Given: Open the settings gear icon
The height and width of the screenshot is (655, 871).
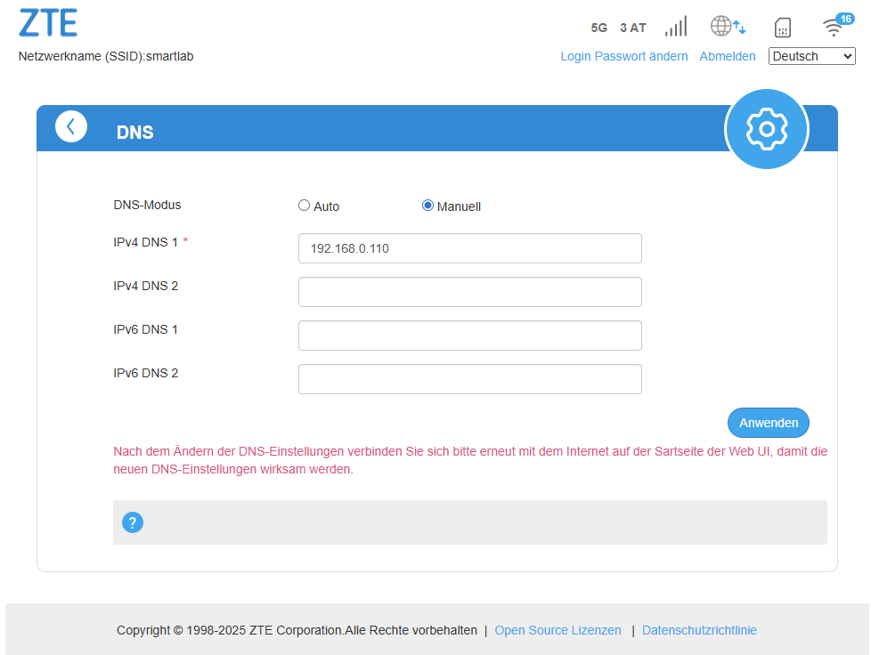Looking at the screenshot, I should (x=766, y=130).
